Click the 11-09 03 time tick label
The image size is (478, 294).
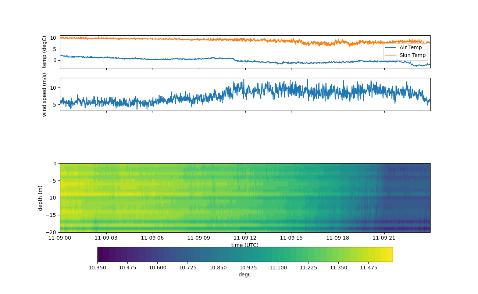(x=106, y=238)
